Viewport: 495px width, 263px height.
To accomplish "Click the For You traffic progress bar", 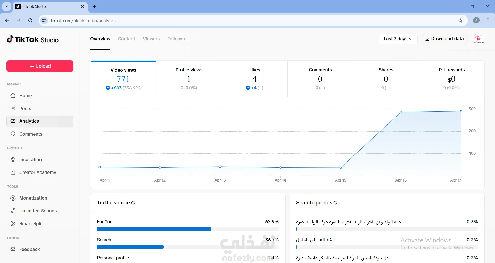I will pos(188,229).
